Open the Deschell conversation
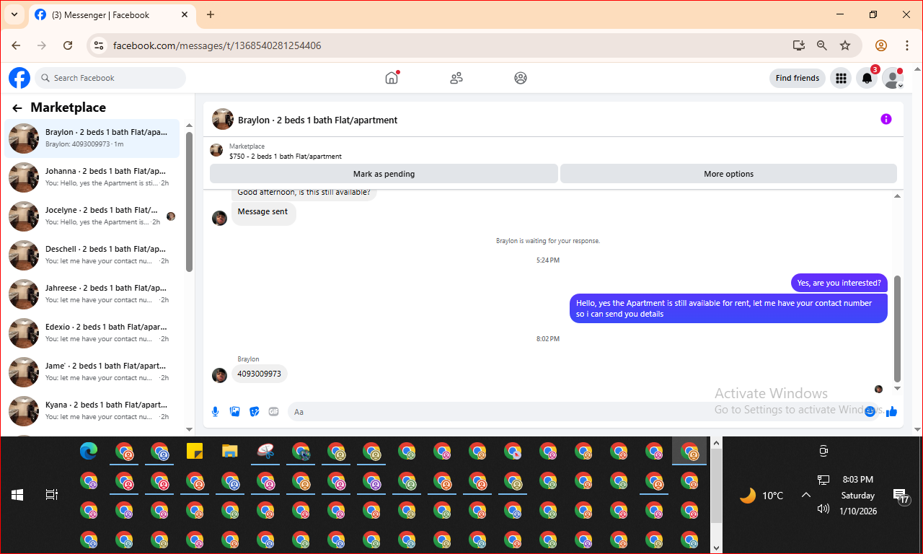This screenshot has height=554, width=923. coord(92,255)
